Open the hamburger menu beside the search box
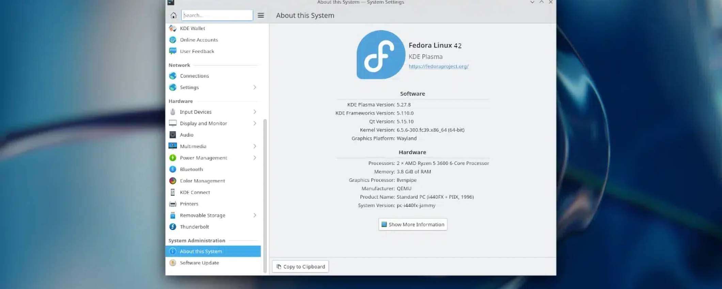Viewport: 722px width, 289px height. [261, 15]
